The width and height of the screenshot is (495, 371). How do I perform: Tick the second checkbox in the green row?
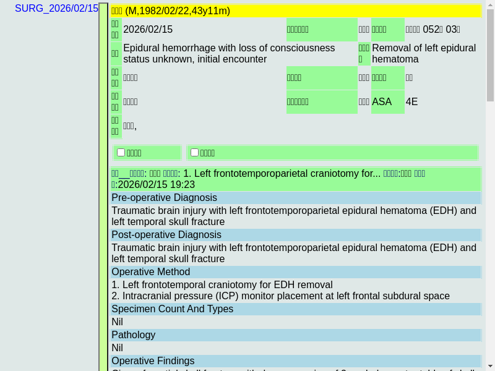click(194, 152)
